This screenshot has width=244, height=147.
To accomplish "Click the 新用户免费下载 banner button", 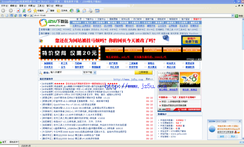I will point(191,40).
